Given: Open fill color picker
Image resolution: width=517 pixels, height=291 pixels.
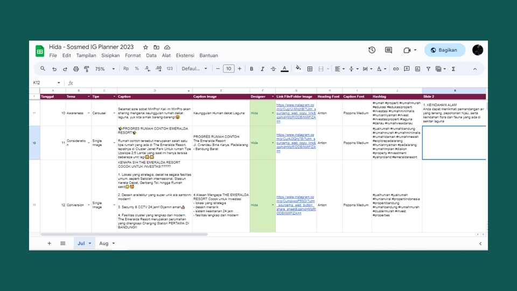Looking at the screenshot, I should point(298,68).
